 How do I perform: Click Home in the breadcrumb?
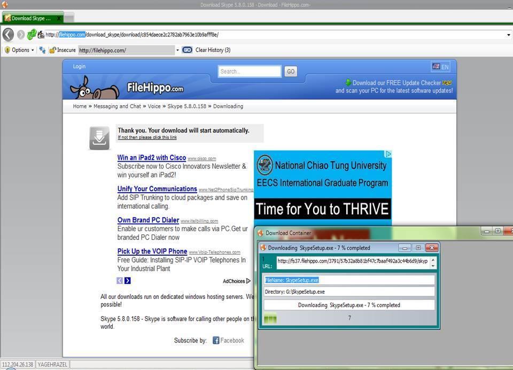80,106
